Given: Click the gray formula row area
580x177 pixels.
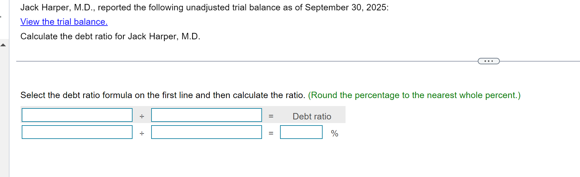Looking at the screenshot, I should tap(312, 116).
